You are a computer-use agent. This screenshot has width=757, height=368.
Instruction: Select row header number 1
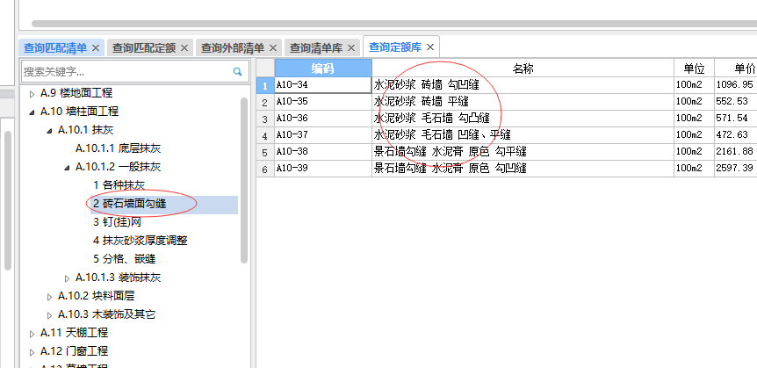click(265, 85)
